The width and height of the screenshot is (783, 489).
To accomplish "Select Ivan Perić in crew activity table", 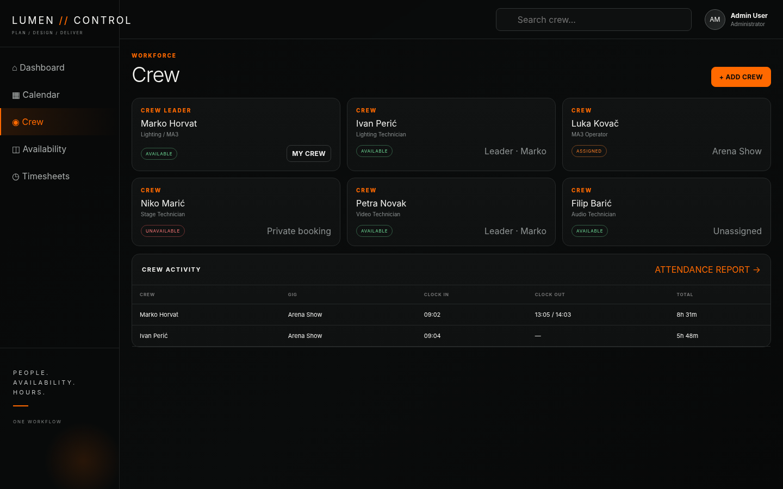I will pyautogui.click(x=153, y=336).
